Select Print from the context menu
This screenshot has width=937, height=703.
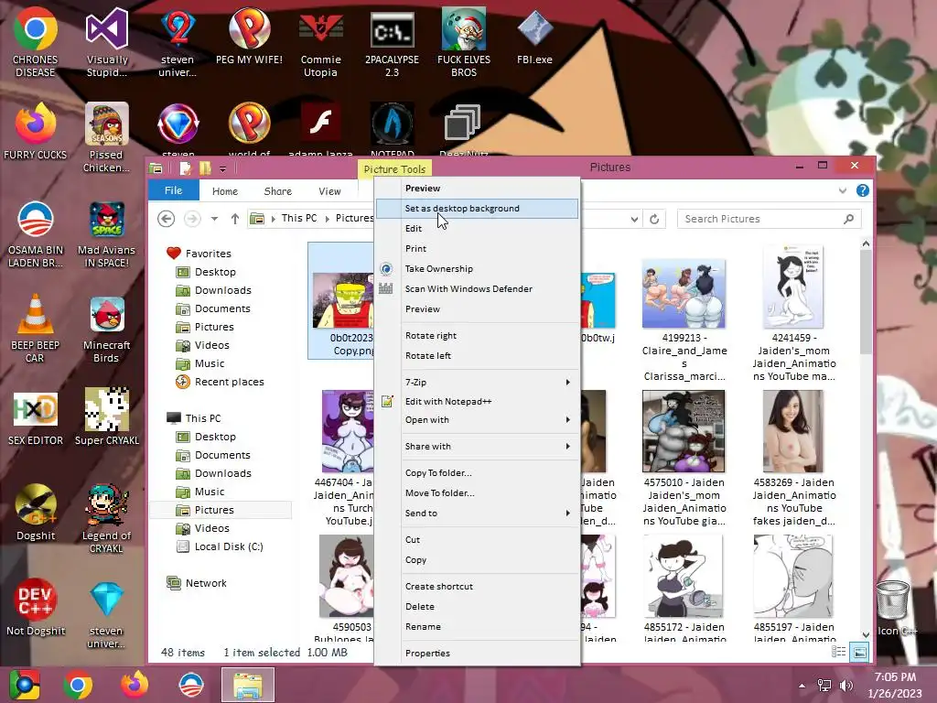[x=478, y=249]
